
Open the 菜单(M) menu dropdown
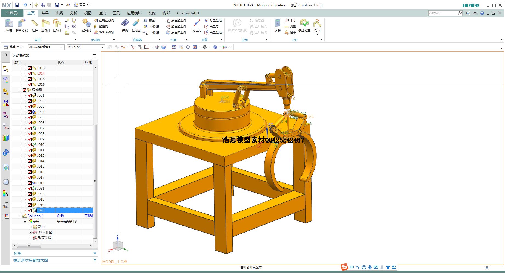[x=13, y=47]
